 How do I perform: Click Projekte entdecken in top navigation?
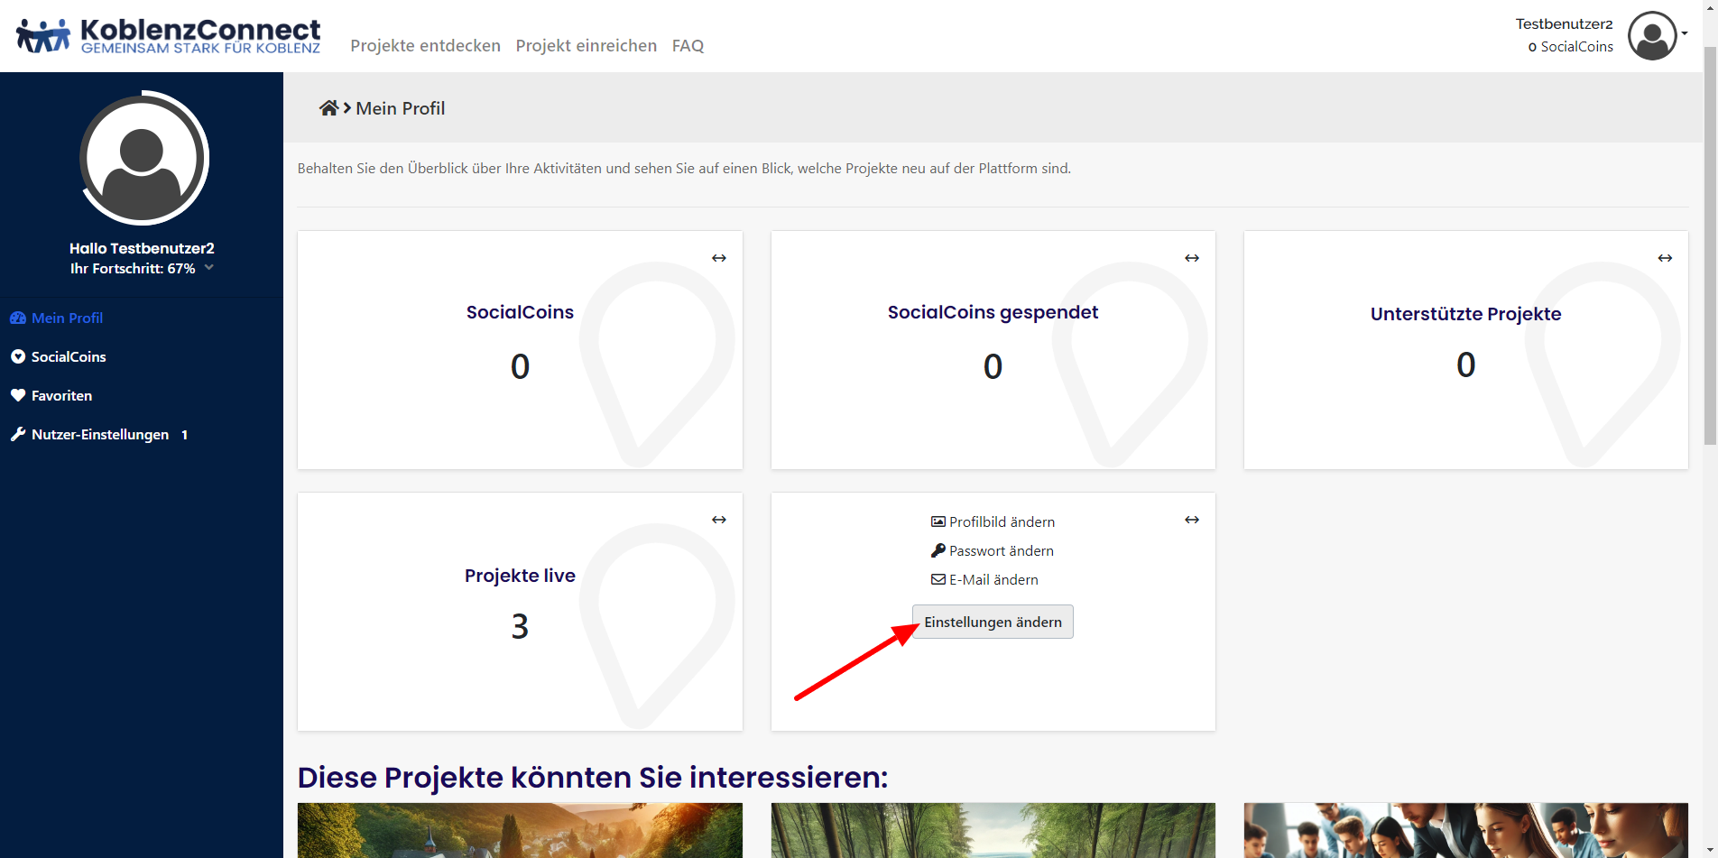(425, 46)
